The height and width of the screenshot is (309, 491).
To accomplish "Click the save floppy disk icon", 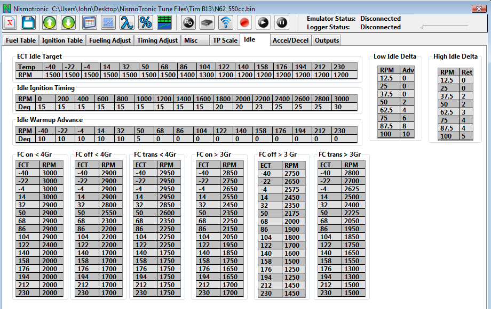I will tap(28, 22).
